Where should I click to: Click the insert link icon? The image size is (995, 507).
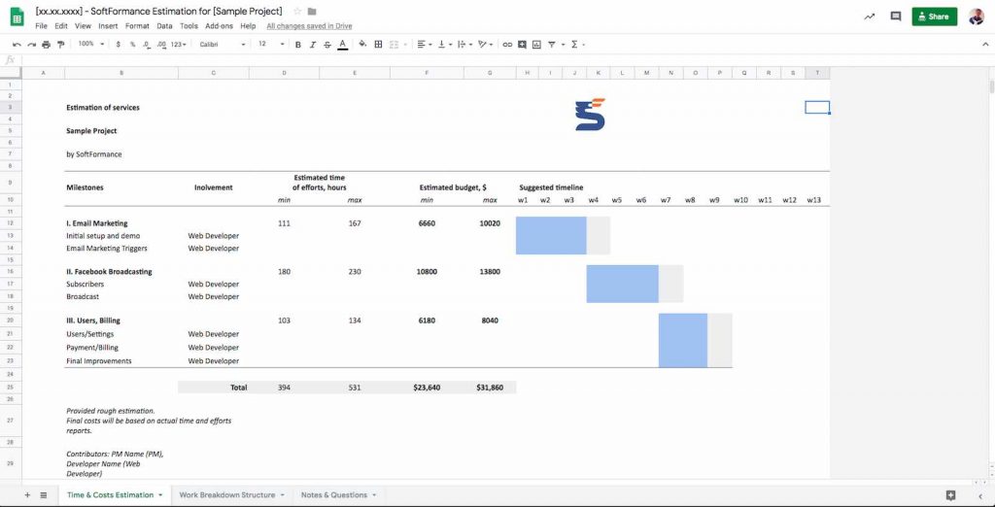(507, 45)
